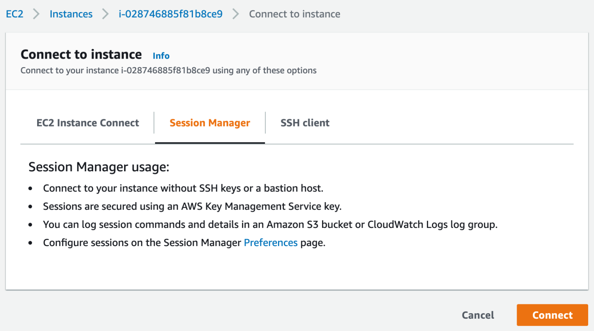Screen dimensions: 594x331
Task: Open instance i-028746885f81b8ce9 from the breadcrumb
Action: coord(170,14)
